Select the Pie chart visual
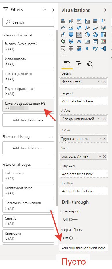 [x=87, y=35]
